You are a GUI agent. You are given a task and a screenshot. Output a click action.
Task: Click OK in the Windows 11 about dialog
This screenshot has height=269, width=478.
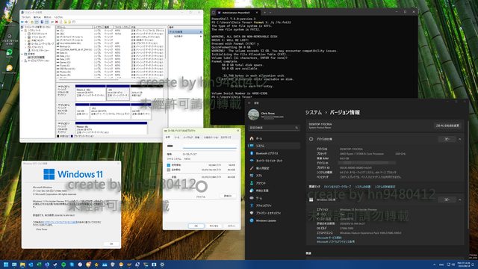pos(111,244)
